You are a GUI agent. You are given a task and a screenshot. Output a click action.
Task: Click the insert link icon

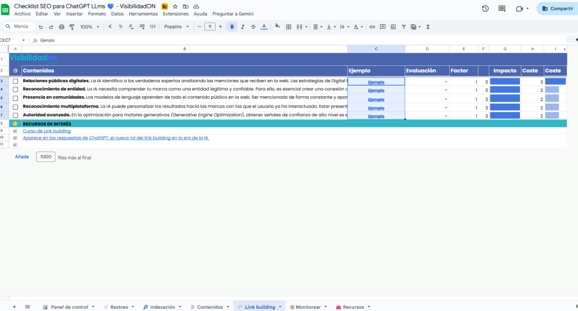[x=373, y=26]
